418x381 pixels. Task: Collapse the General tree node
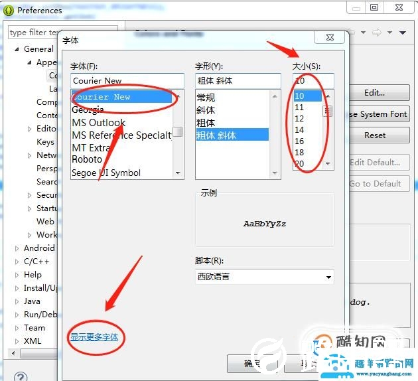(17, 49)
